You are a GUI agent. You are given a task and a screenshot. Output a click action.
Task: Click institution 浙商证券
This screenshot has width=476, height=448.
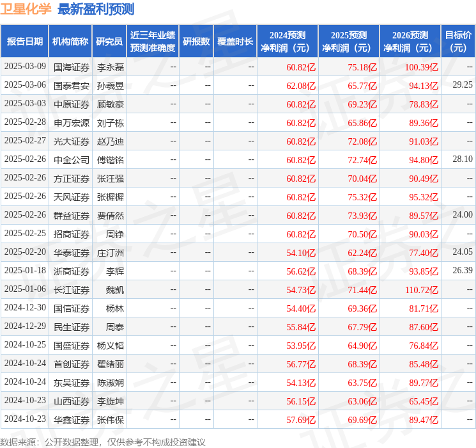(x=72, y=271)
